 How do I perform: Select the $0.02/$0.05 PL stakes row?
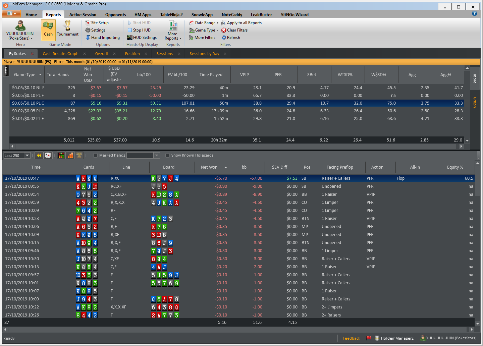click(x=237, y=111)
